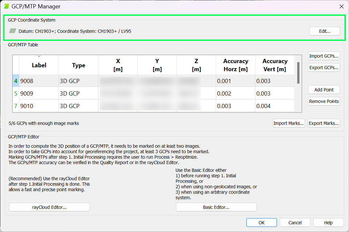Viewport: 349px width, 232px height.
Task: Click the Accuracy Horz column header
Action: [235, 64]
